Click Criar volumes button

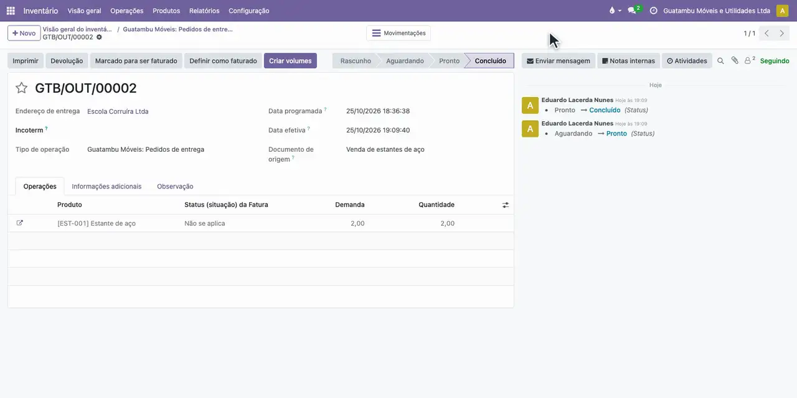tap(290, 61)
